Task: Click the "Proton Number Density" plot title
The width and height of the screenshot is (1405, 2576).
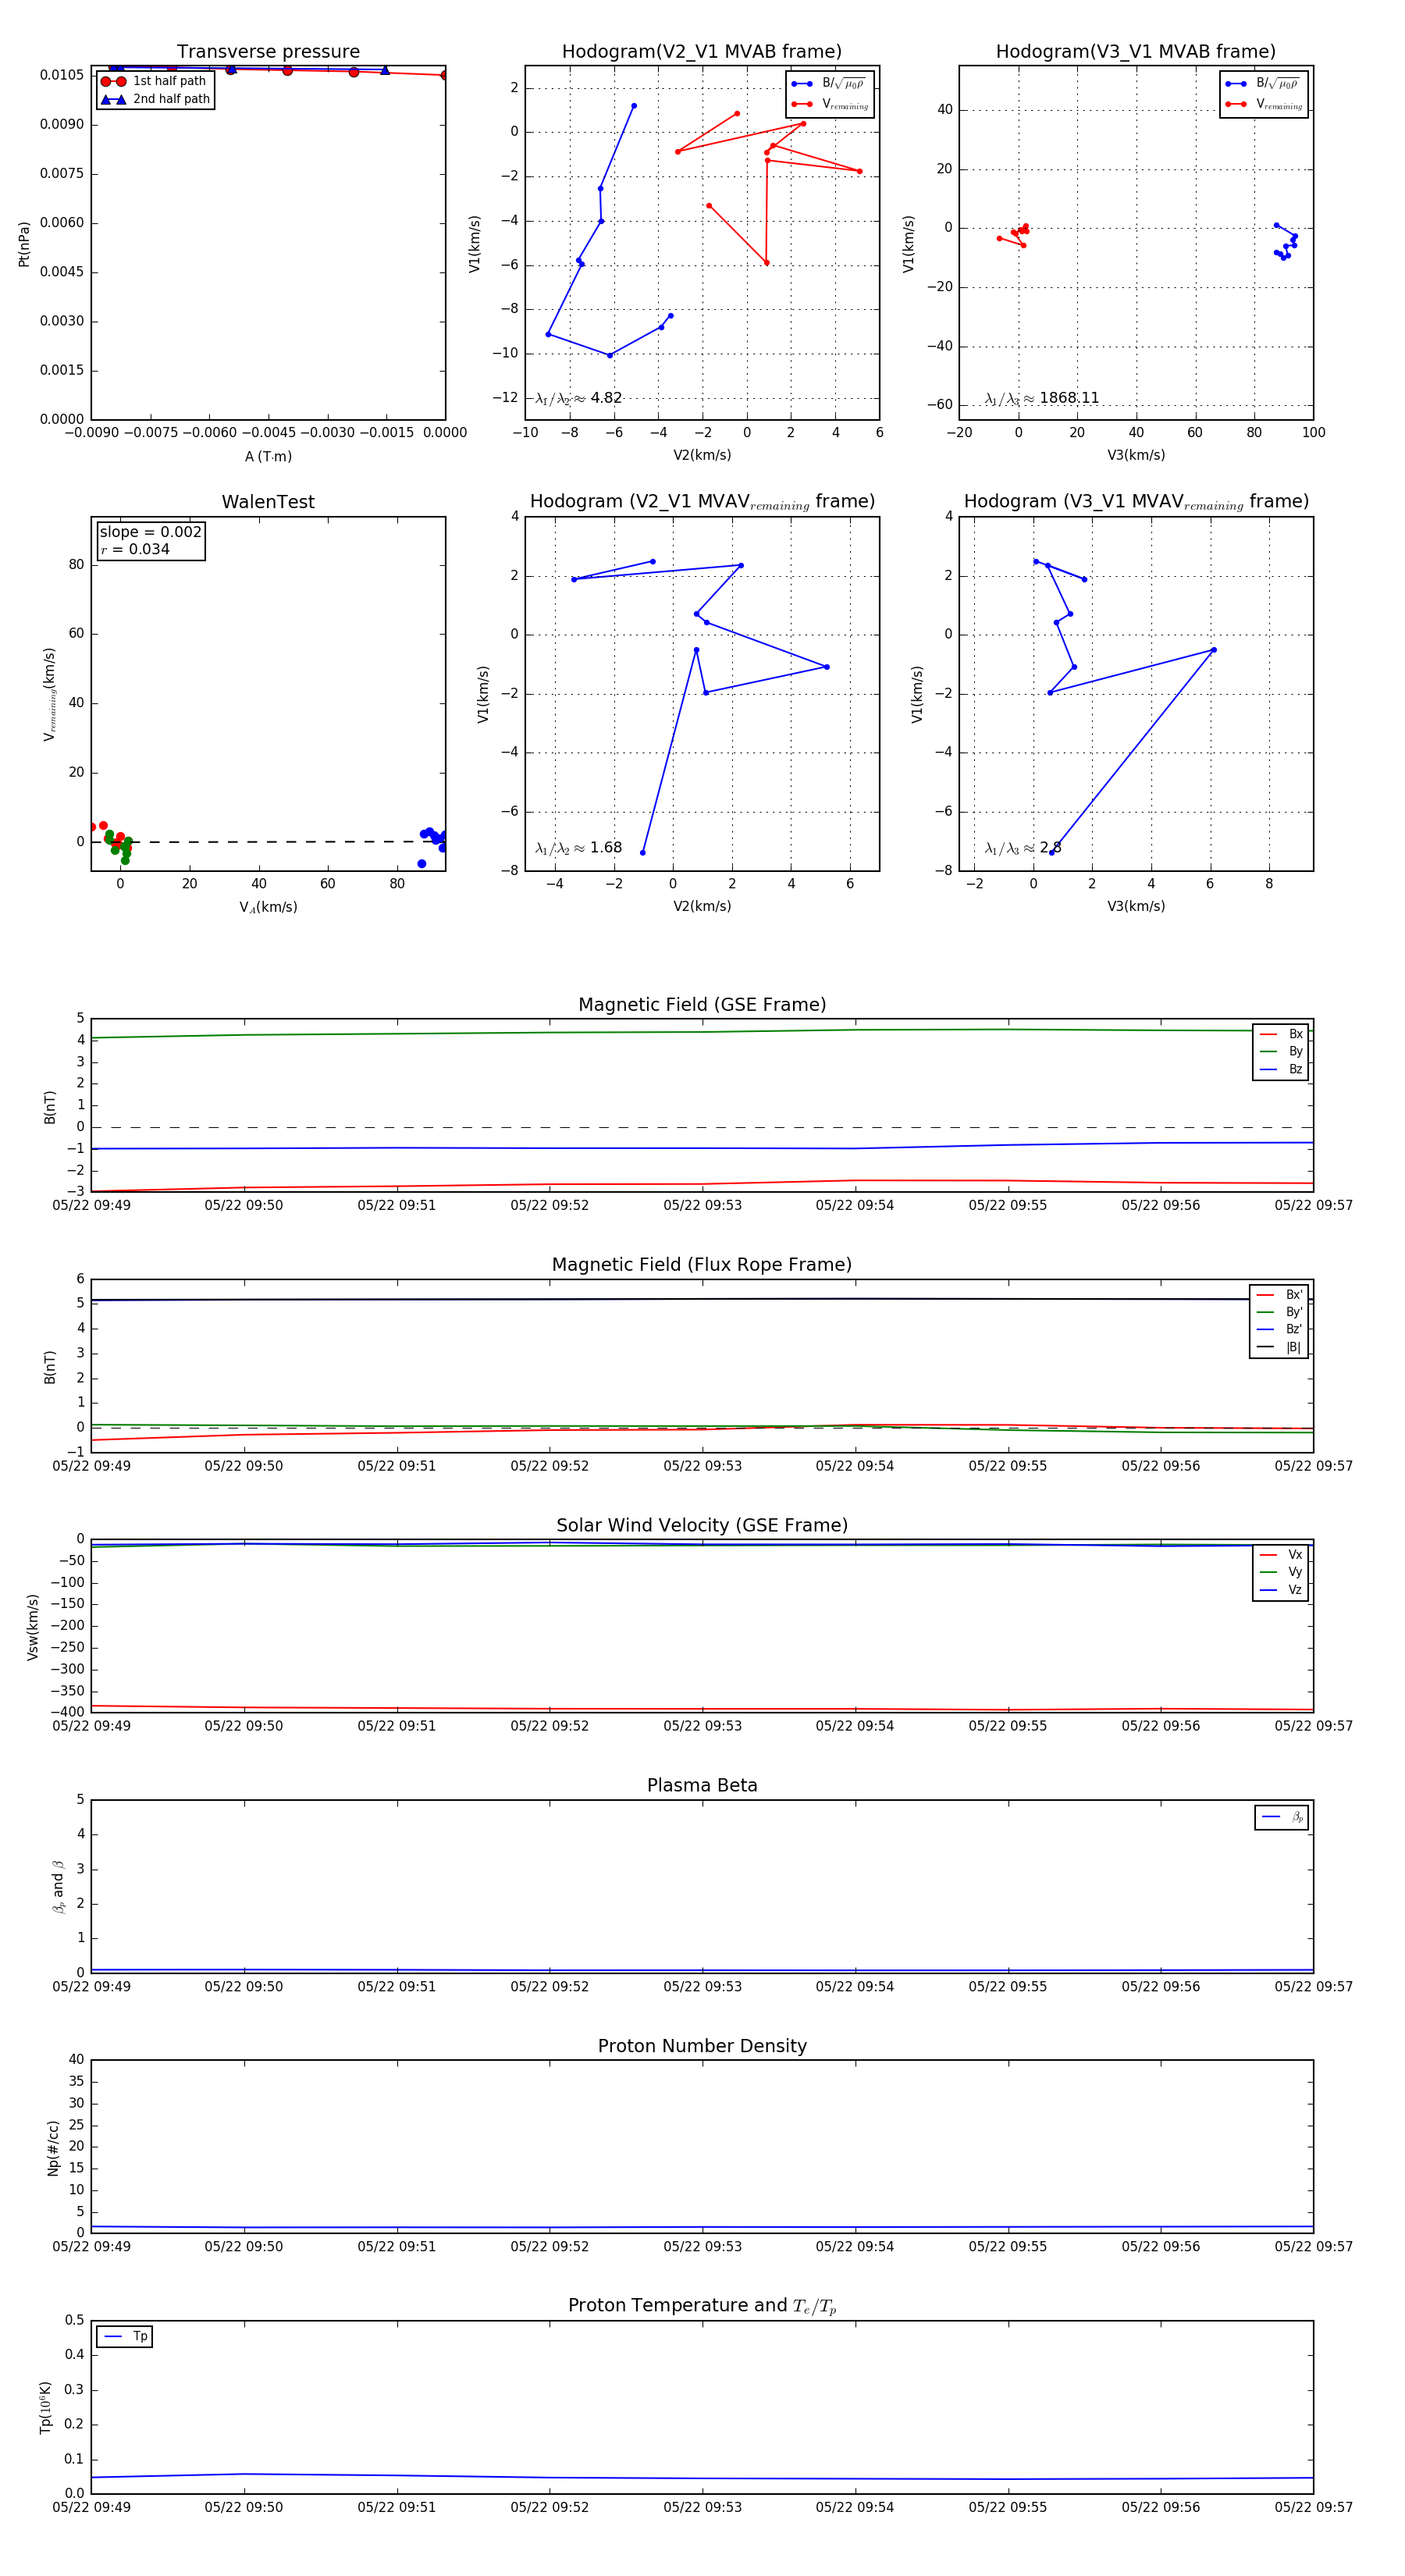Action: pyautogui.click(x=702, y=2046)
